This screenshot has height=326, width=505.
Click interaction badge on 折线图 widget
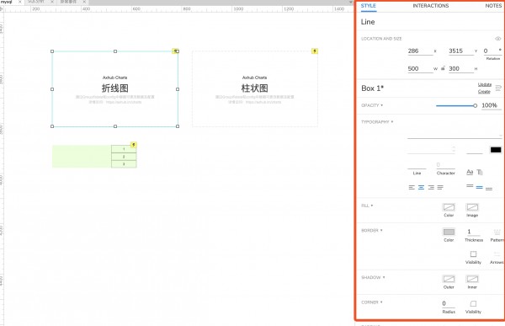pyautogui.click(x=175, y=51)
